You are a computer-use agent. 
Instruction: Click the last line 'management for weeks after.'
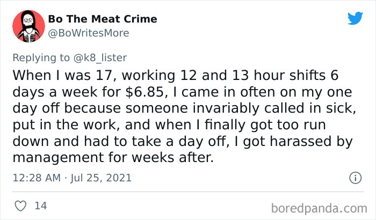click(x=113, y=158)
